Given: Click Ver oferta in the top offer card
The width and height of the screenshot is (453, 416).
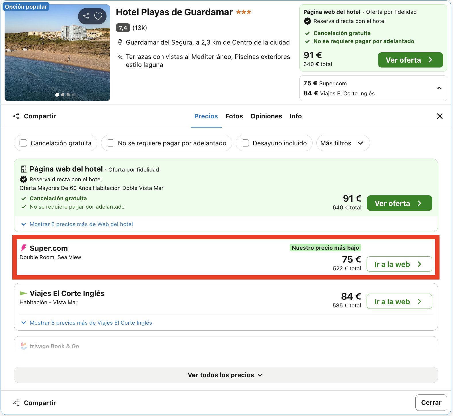Looking at the screenshot, I should click(411, 60).
